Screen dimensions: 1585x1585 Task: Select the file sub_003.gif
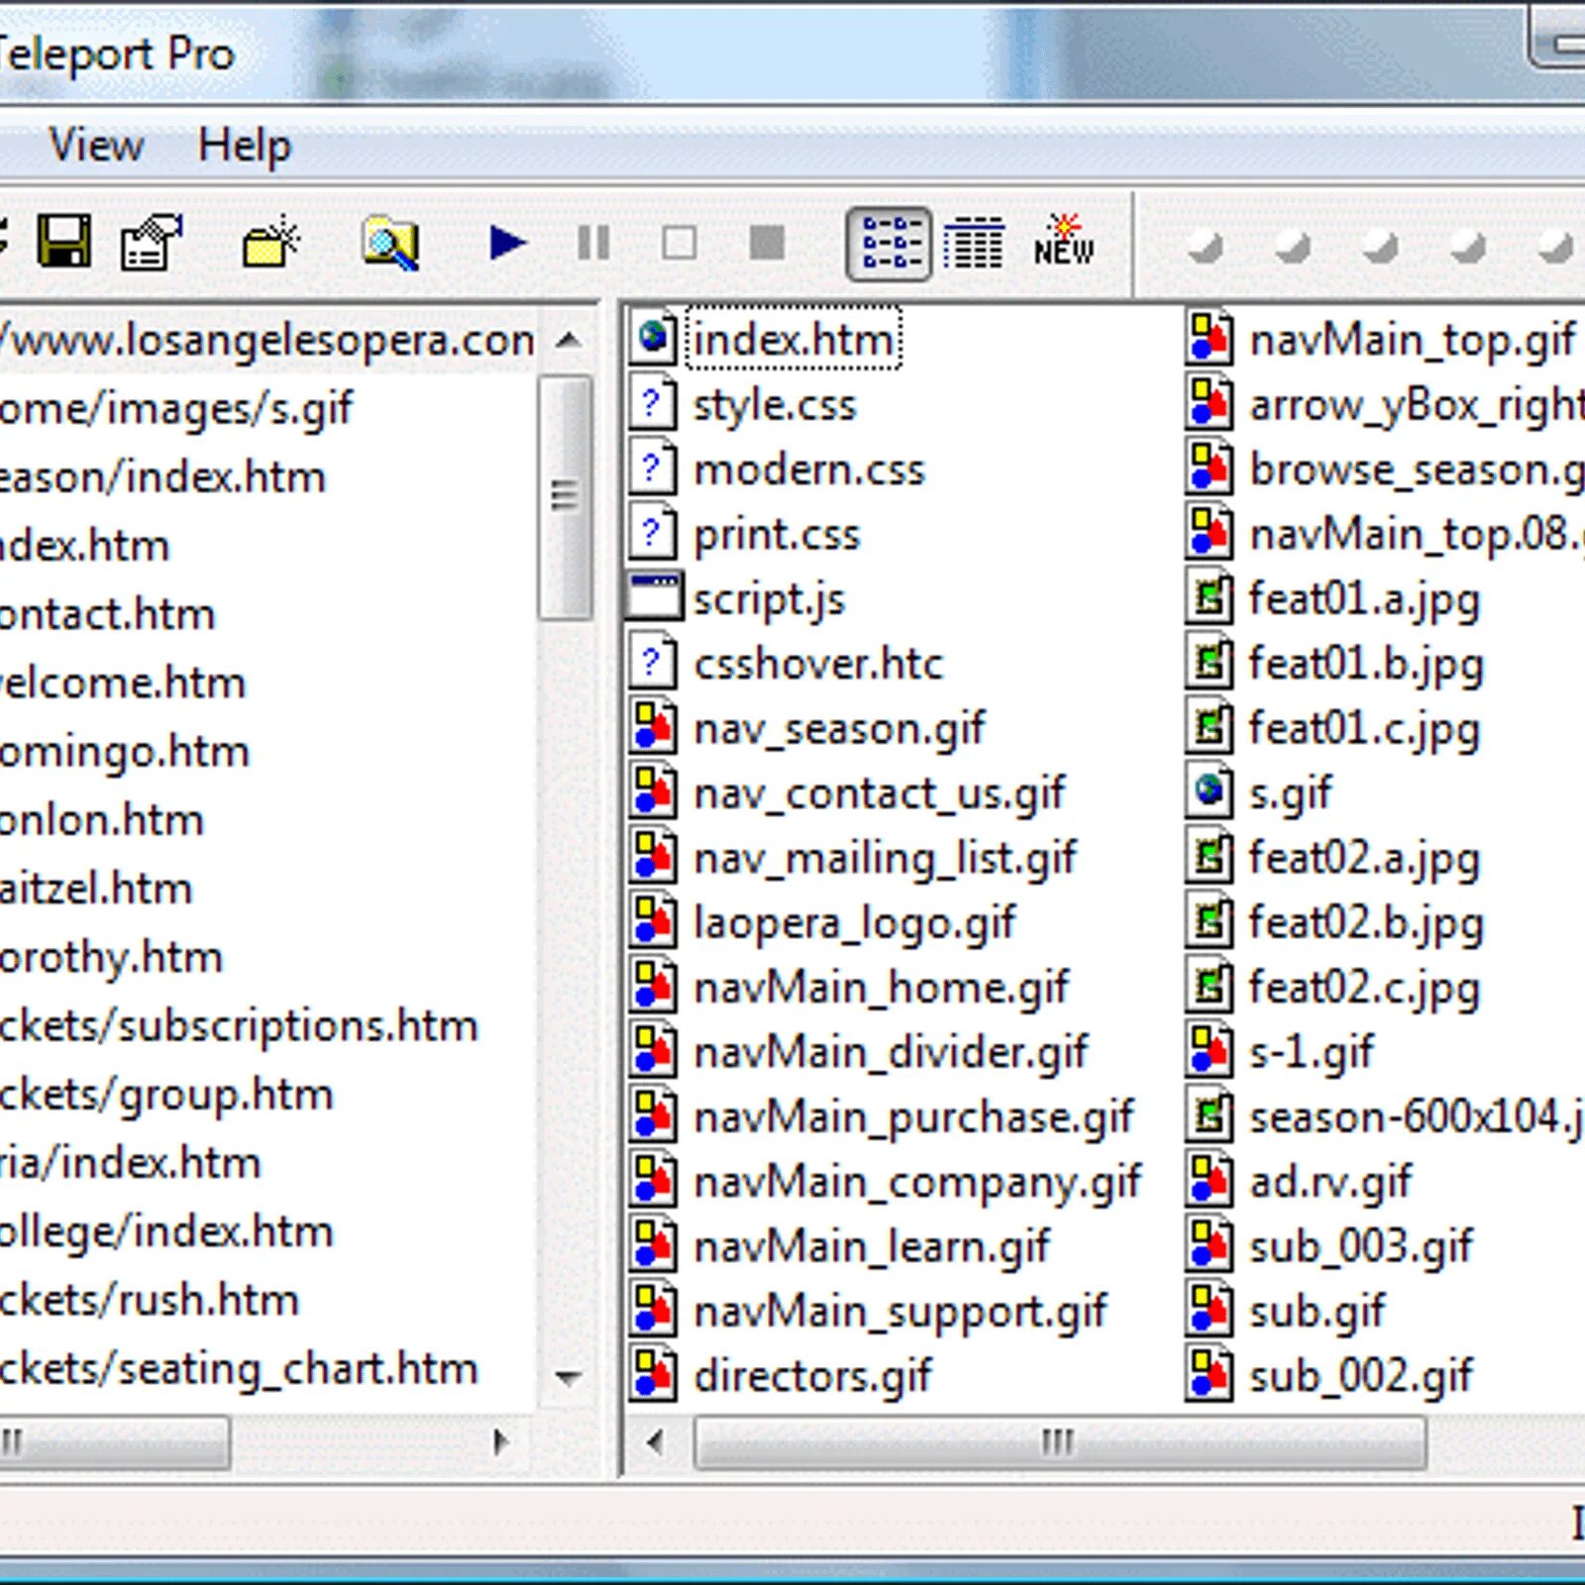pyautogui.click(x=1361, y=1248)
